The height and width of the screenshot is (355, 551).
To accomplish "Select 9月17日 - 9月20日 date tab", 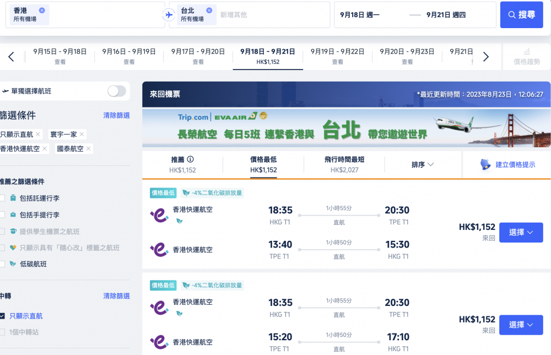I will (x=198, y=56).
